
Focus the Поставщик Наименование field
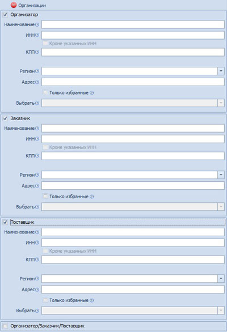(133, 232)
